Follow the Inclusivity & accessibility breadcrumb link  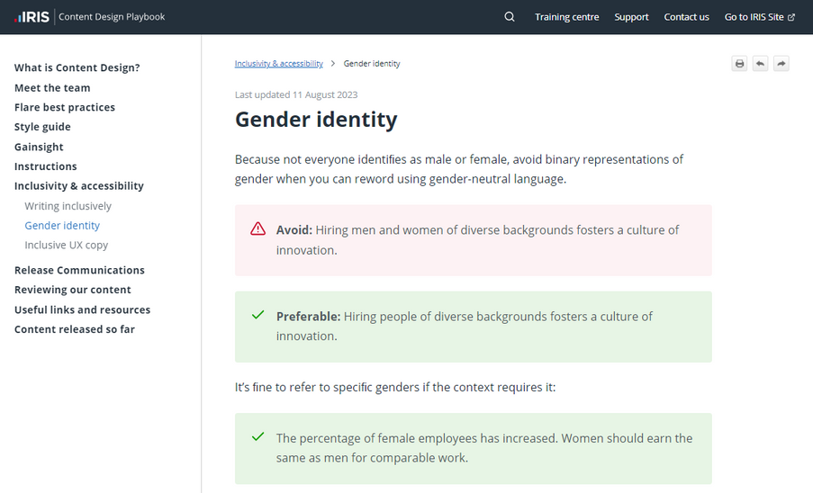[278, 64]
